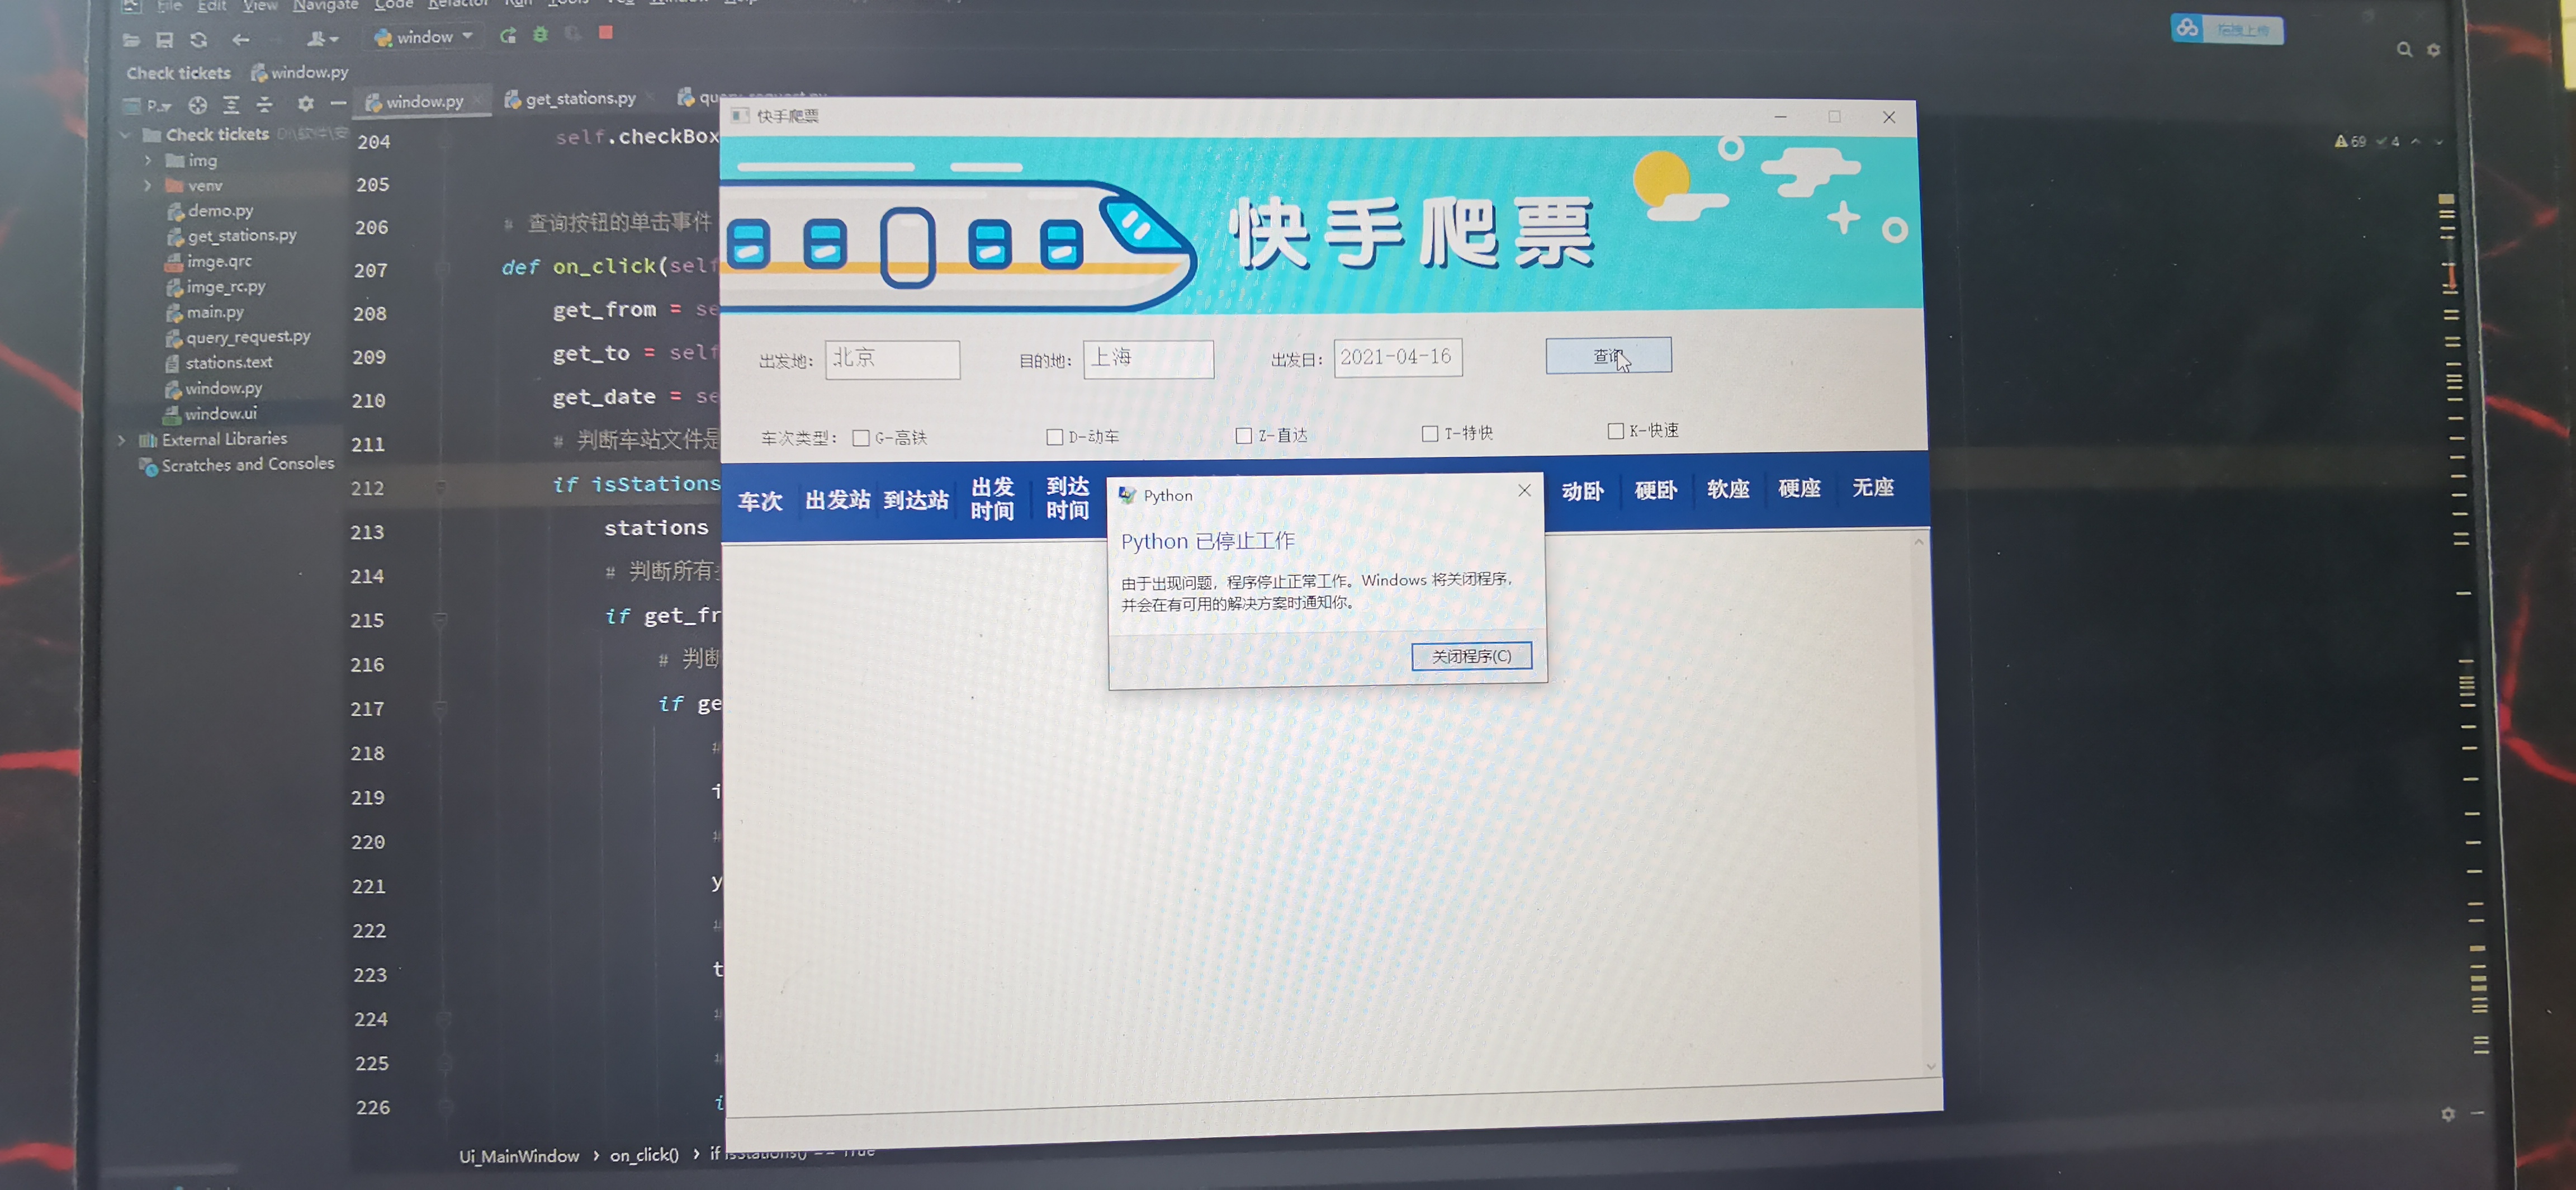Open the 'window' run configuration dropdown
The width and height of the screenshot is (2576, 1190).
(x=423, y=37)
